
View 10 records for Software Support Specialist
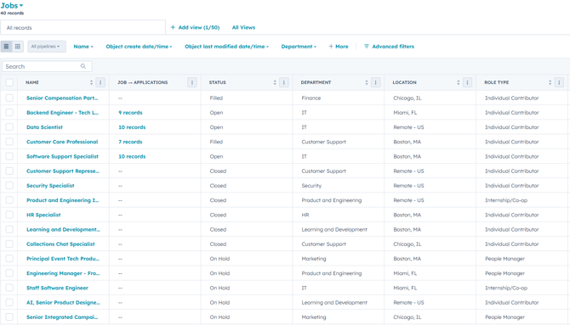point(132,156)
